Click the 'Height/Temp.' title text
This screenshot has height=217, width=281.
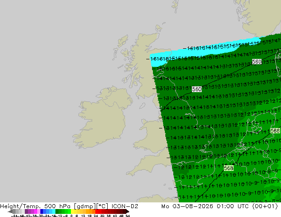21,206
